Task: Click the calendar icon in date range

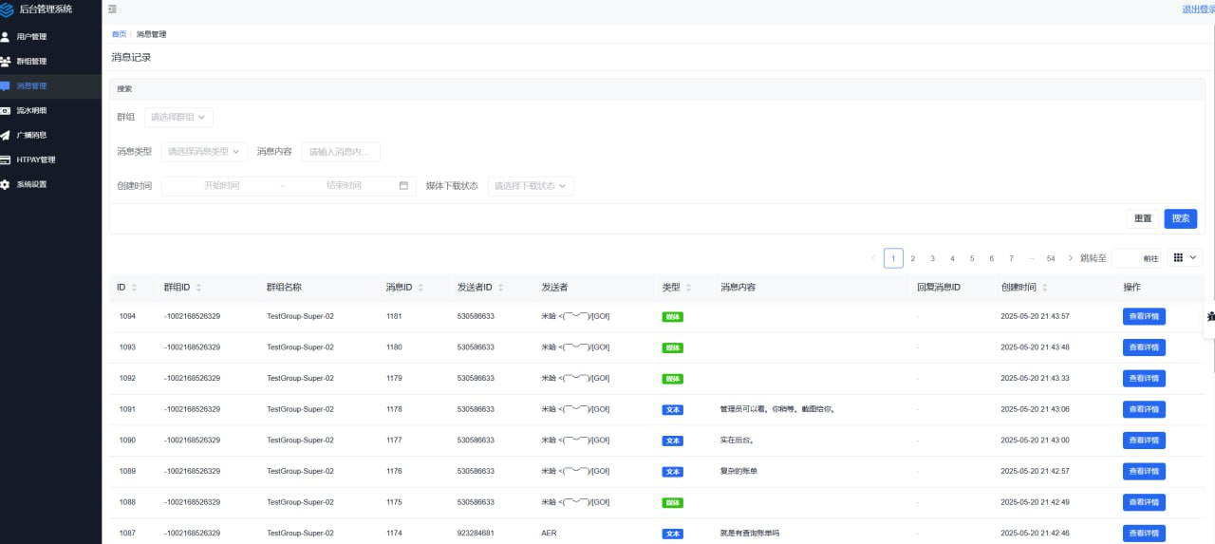Action: coord(403,186)
